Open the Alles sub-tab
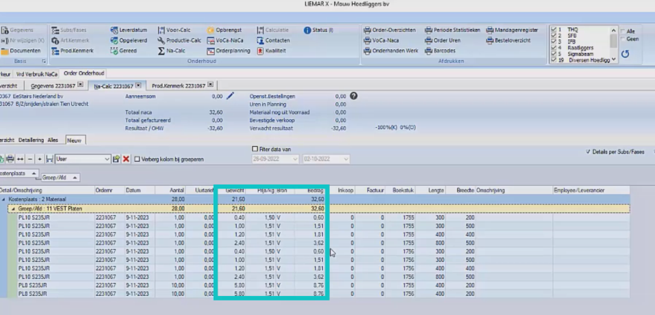The height and width of the screenshot is (315, 655). coord(53,140)
